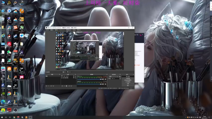This screenshot has width=212, height=119.
Task: Open the ToDesk desktop shortcut
Action: (22, 36)
